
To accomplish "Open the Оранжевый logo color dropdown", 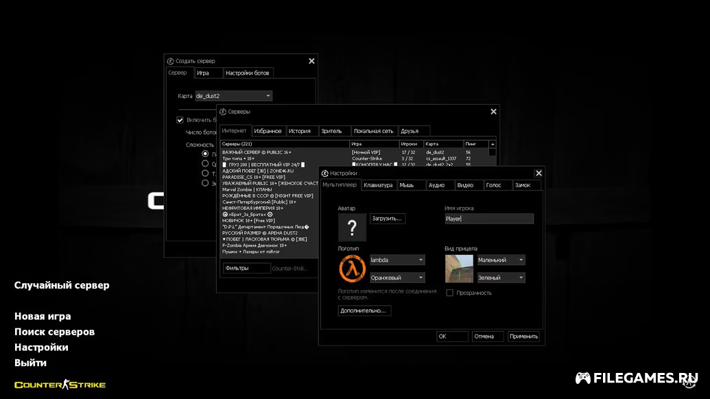I will pos(397,278).
